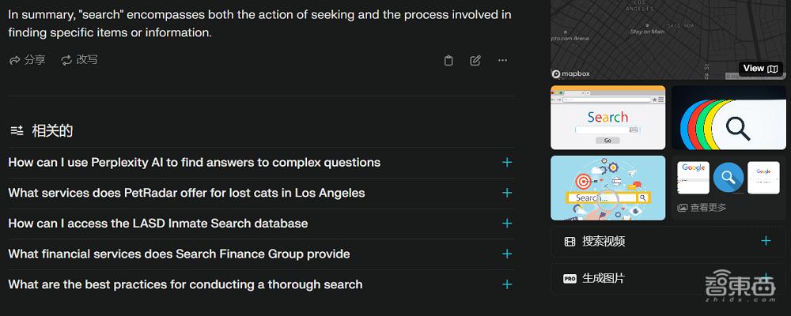Image resolution: width=791 pixels, height=316 pixels.
Task: Click the PRO badge beside generate image
Action: pyautogui.click(x=570, y=278)
